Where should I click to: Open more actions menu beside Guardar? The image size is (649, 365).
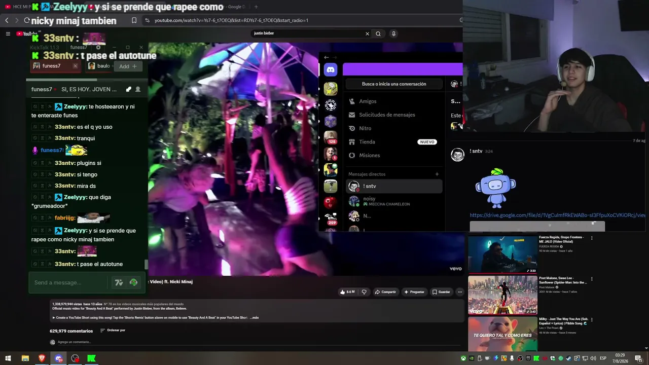[460, 292]
